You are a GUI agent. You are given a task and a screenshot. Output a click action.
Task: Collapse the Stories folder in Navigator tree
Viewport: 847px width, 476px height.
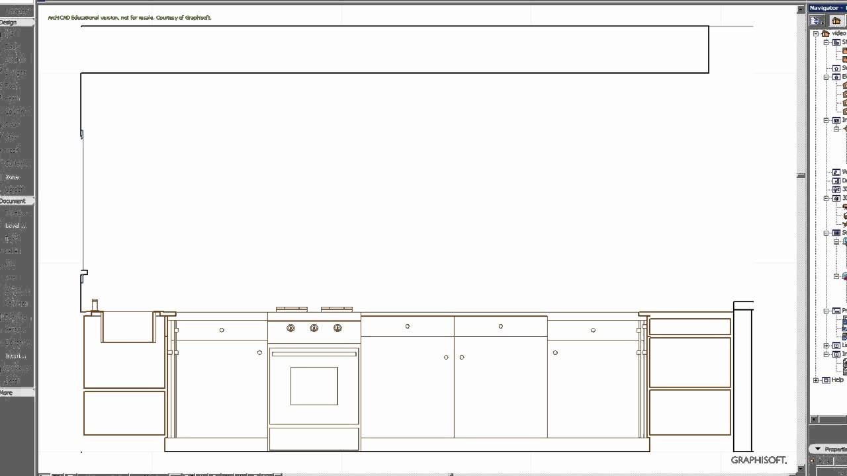(x=826, y=42)
